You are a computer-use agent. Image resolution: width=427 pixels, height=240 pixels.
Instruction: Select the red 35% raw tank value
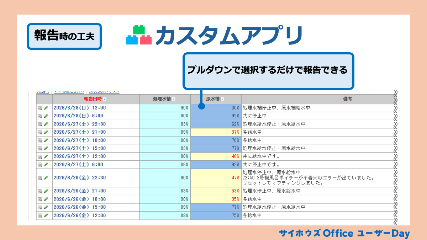tap(236, 199)
